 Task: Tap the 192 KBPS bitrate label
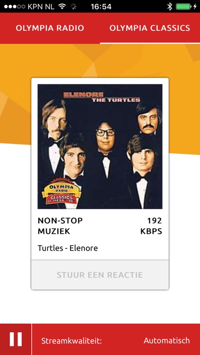click(x=151, y=226)
